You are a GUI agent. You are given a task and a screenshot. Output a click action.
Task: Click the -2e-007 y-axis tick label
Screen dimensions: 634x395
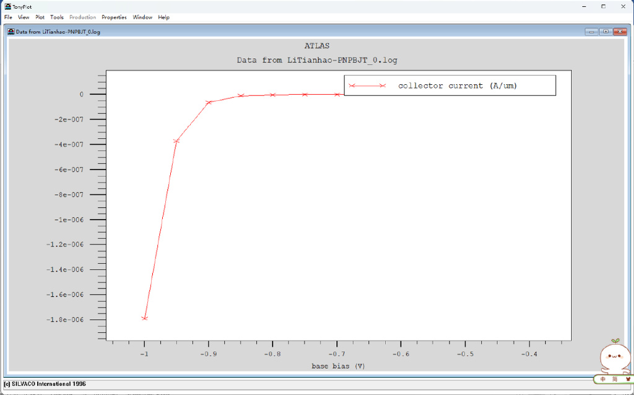click(x=69, y=119)
